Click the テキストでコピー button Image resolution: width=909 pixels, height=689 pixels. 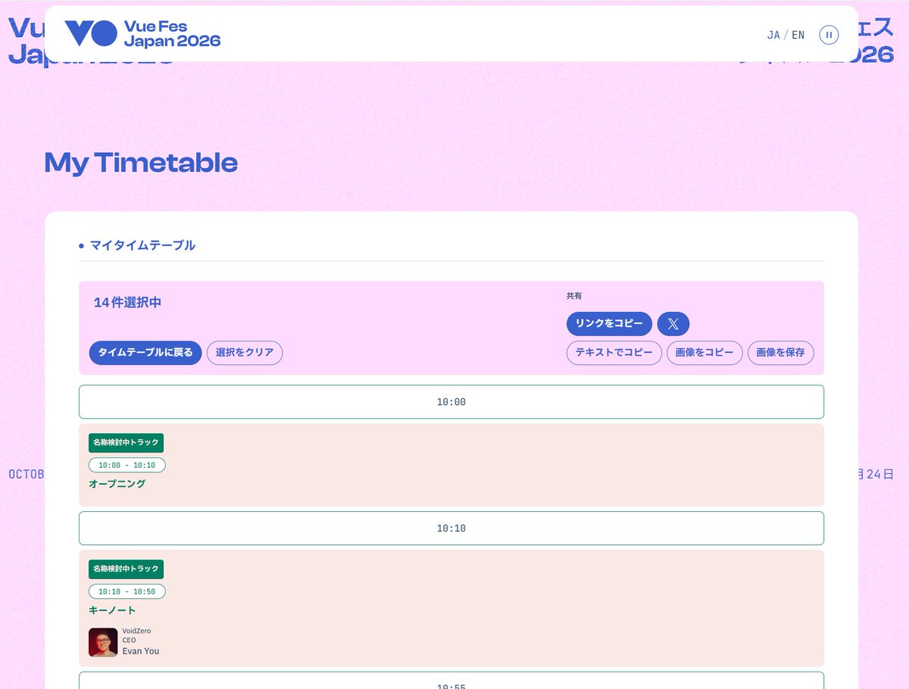tap(614, 353)
